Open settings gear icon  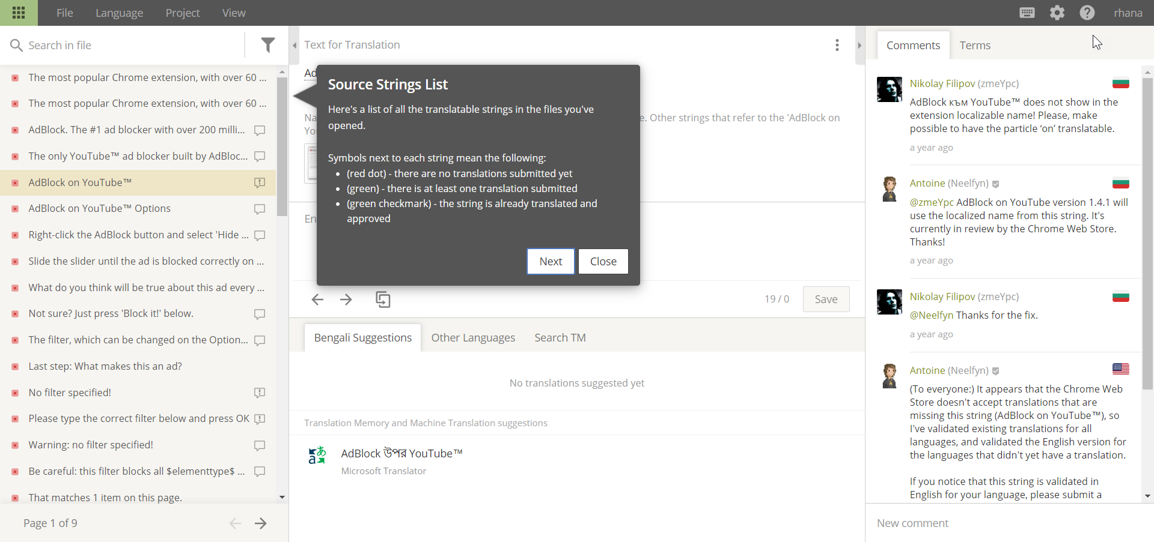(1057, 13)
